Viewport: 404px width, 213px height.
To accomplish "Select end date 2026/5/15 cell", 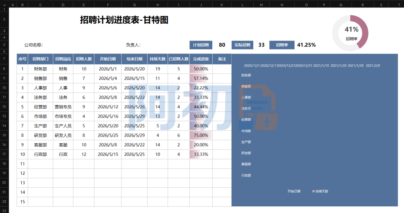I will pyautogui.click(x=135, y=78).
